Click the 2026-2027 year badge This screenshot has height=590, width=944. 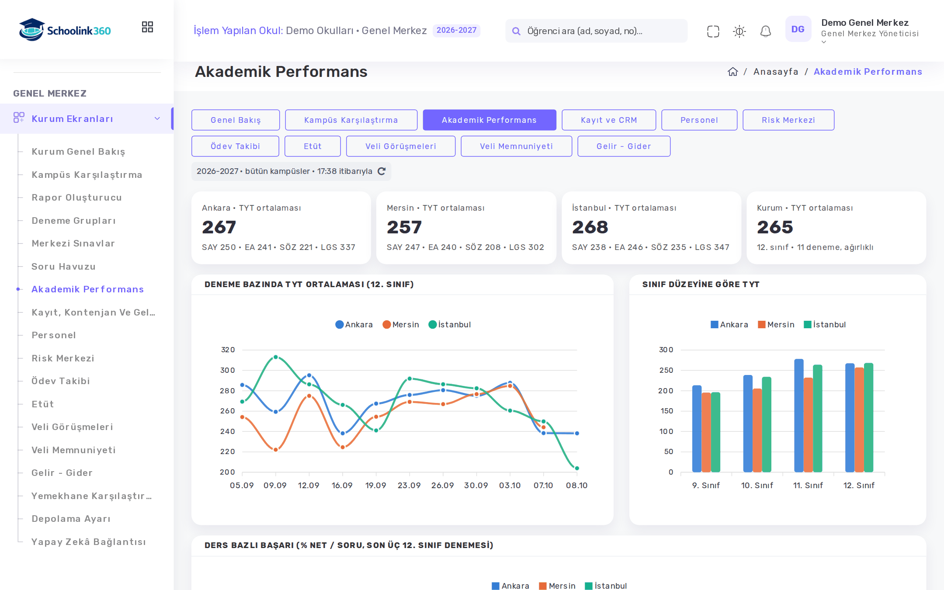pos(456,30)
